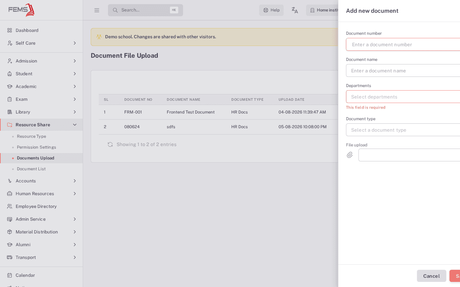Expand the Admin Service chevron

[x=75, y=219]
